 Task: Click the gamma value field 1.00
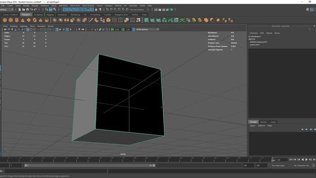(x=128, y=30)
